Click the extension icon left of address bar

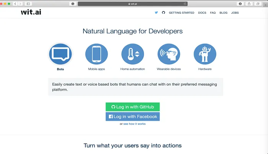[73, 4]
